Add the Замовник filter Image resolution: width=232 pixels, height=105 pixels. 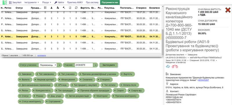coord(26,74)
